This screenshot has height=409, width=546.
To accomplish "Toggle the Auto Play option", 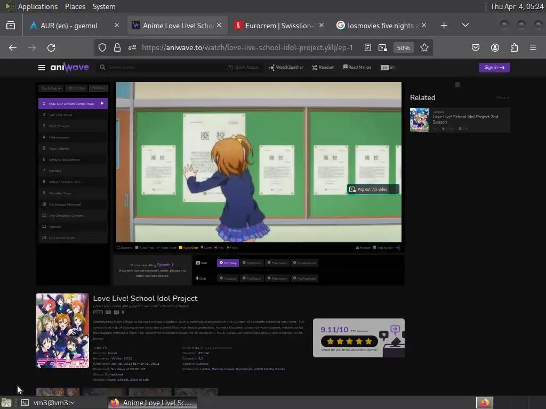I will (144, 248).
